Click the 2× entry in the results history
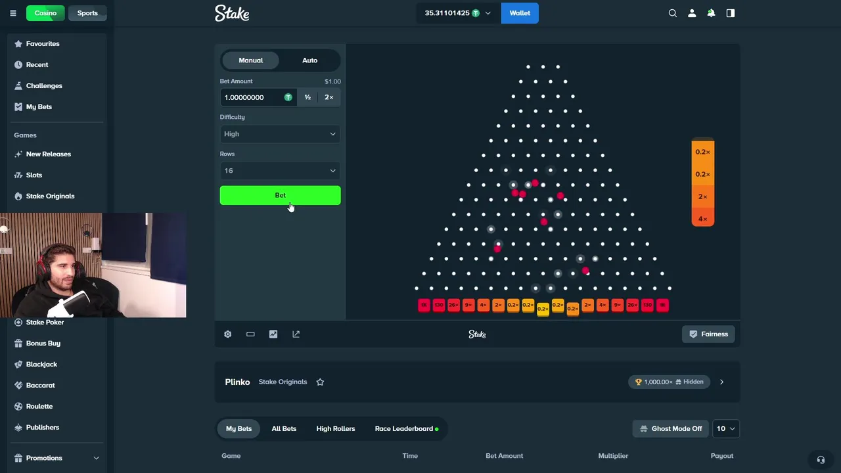This screenshot has width=841, height=473. tap(703, 197)
